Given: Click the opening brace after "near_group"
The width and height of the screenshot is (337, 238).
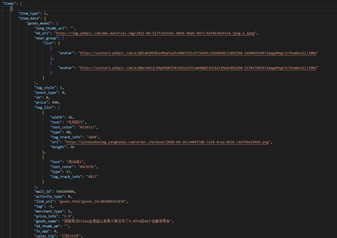Looking at the screenshot, I should coord(63,38).
